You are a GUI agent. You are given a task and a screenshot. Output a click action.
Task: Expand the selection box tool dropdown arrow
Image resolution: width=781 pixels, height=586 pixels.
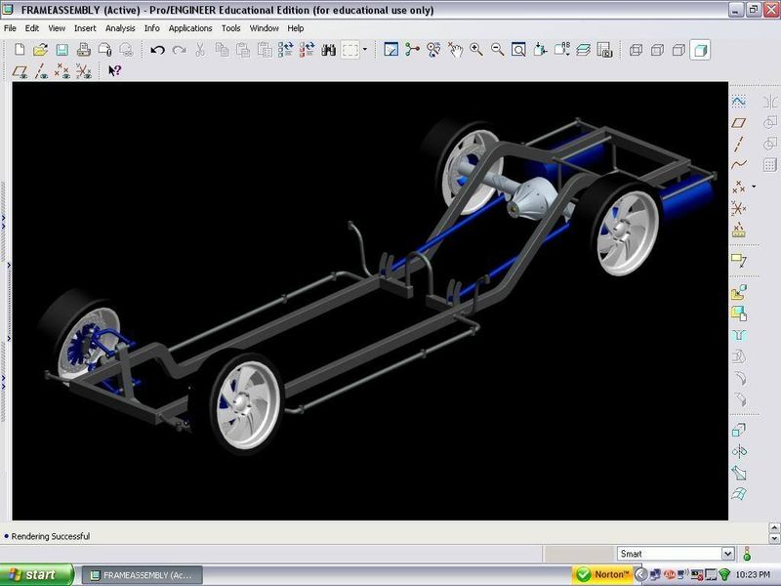(366, 50)
